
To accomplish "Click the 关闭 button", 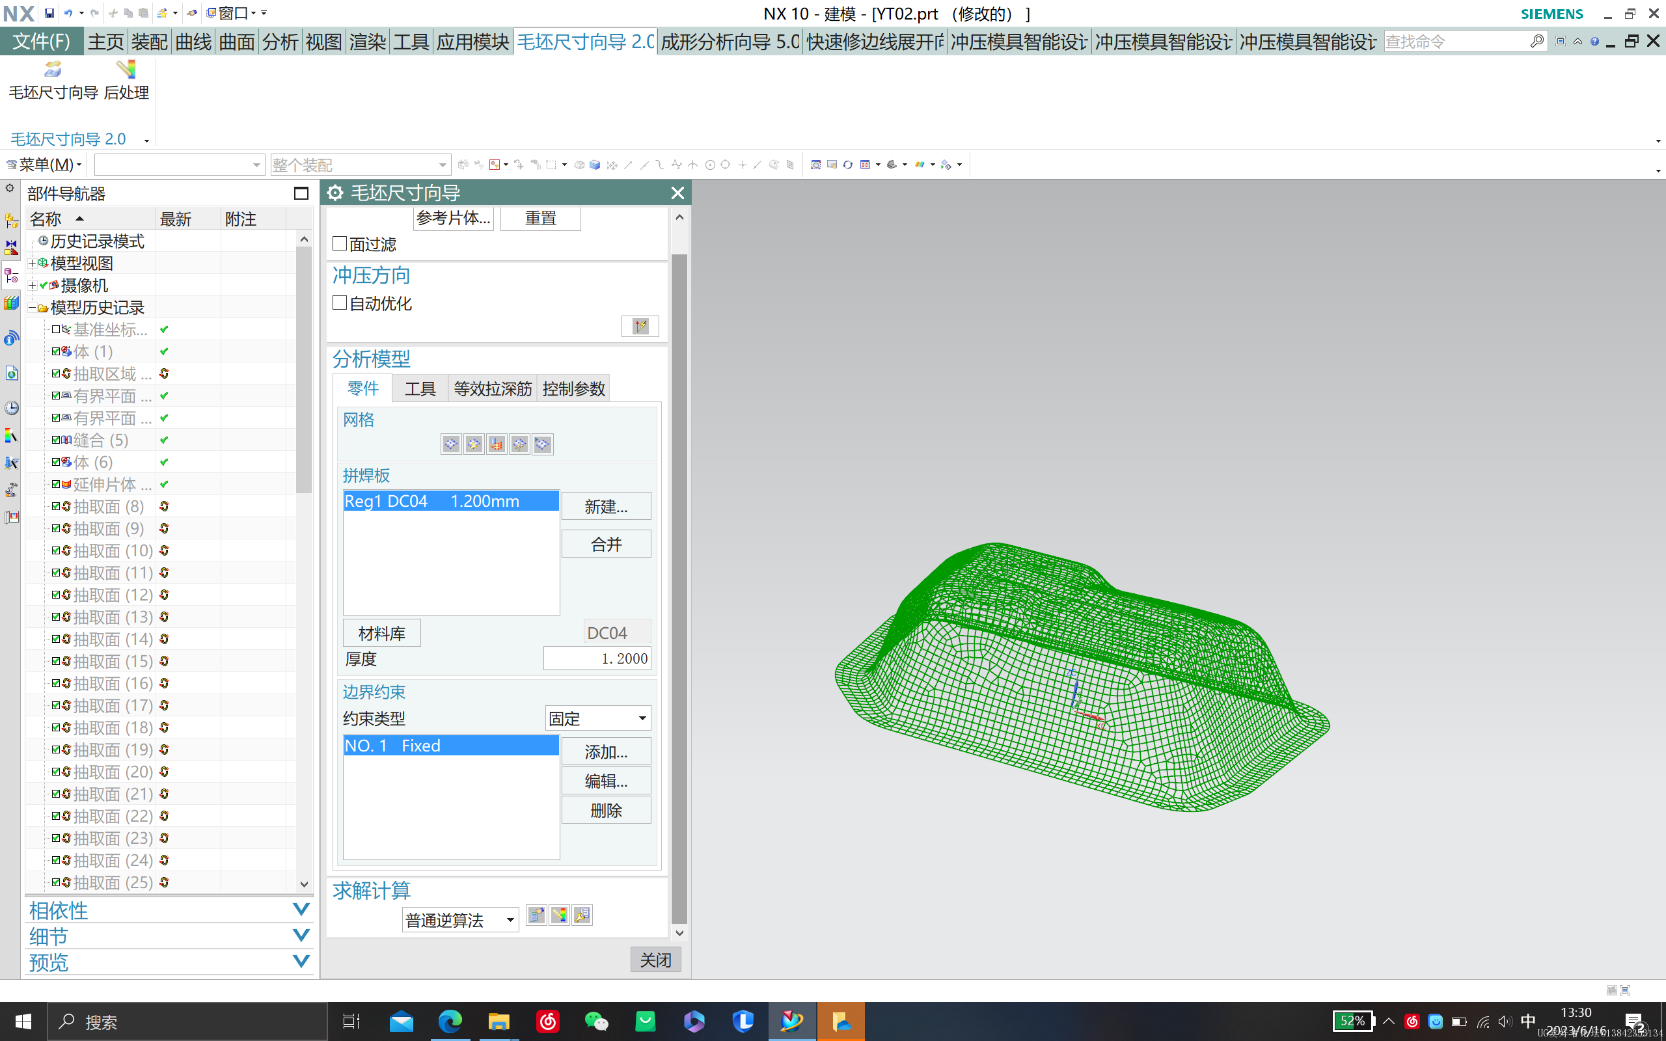I will point(655,959).
